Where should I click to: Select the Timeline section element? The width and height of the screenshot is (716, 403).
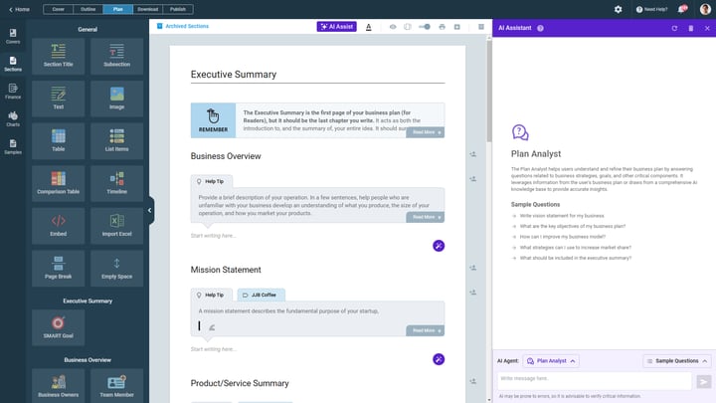(116, 183)
